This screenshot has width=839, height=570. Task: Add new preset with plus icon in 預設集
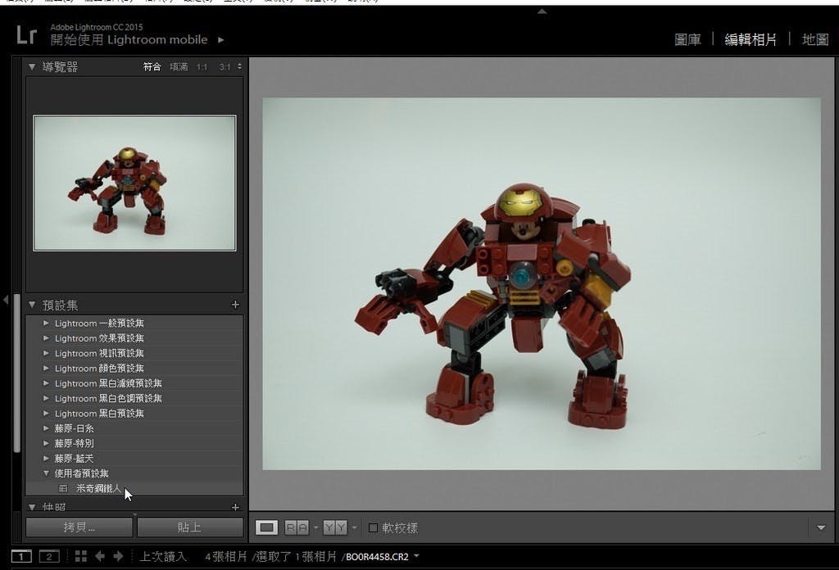(235, 305)
